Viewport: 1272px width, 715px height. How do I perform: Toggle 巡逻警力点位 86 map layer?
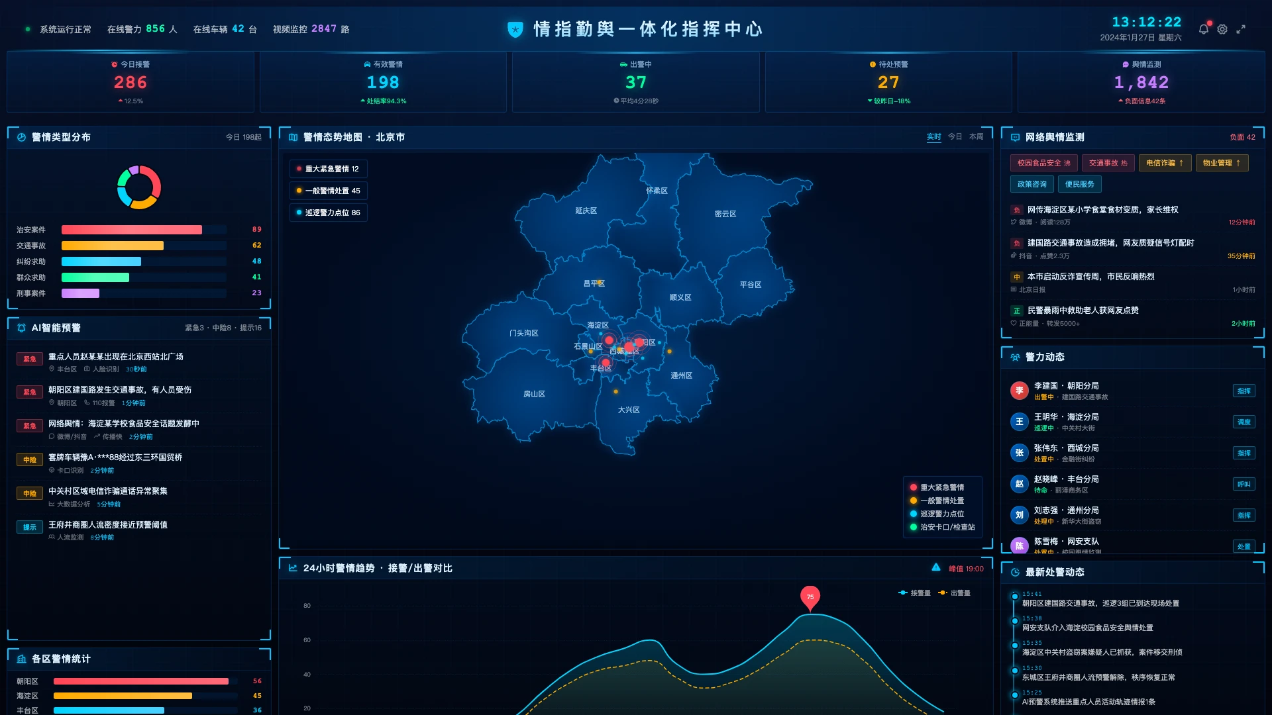(x=328, y=213)
